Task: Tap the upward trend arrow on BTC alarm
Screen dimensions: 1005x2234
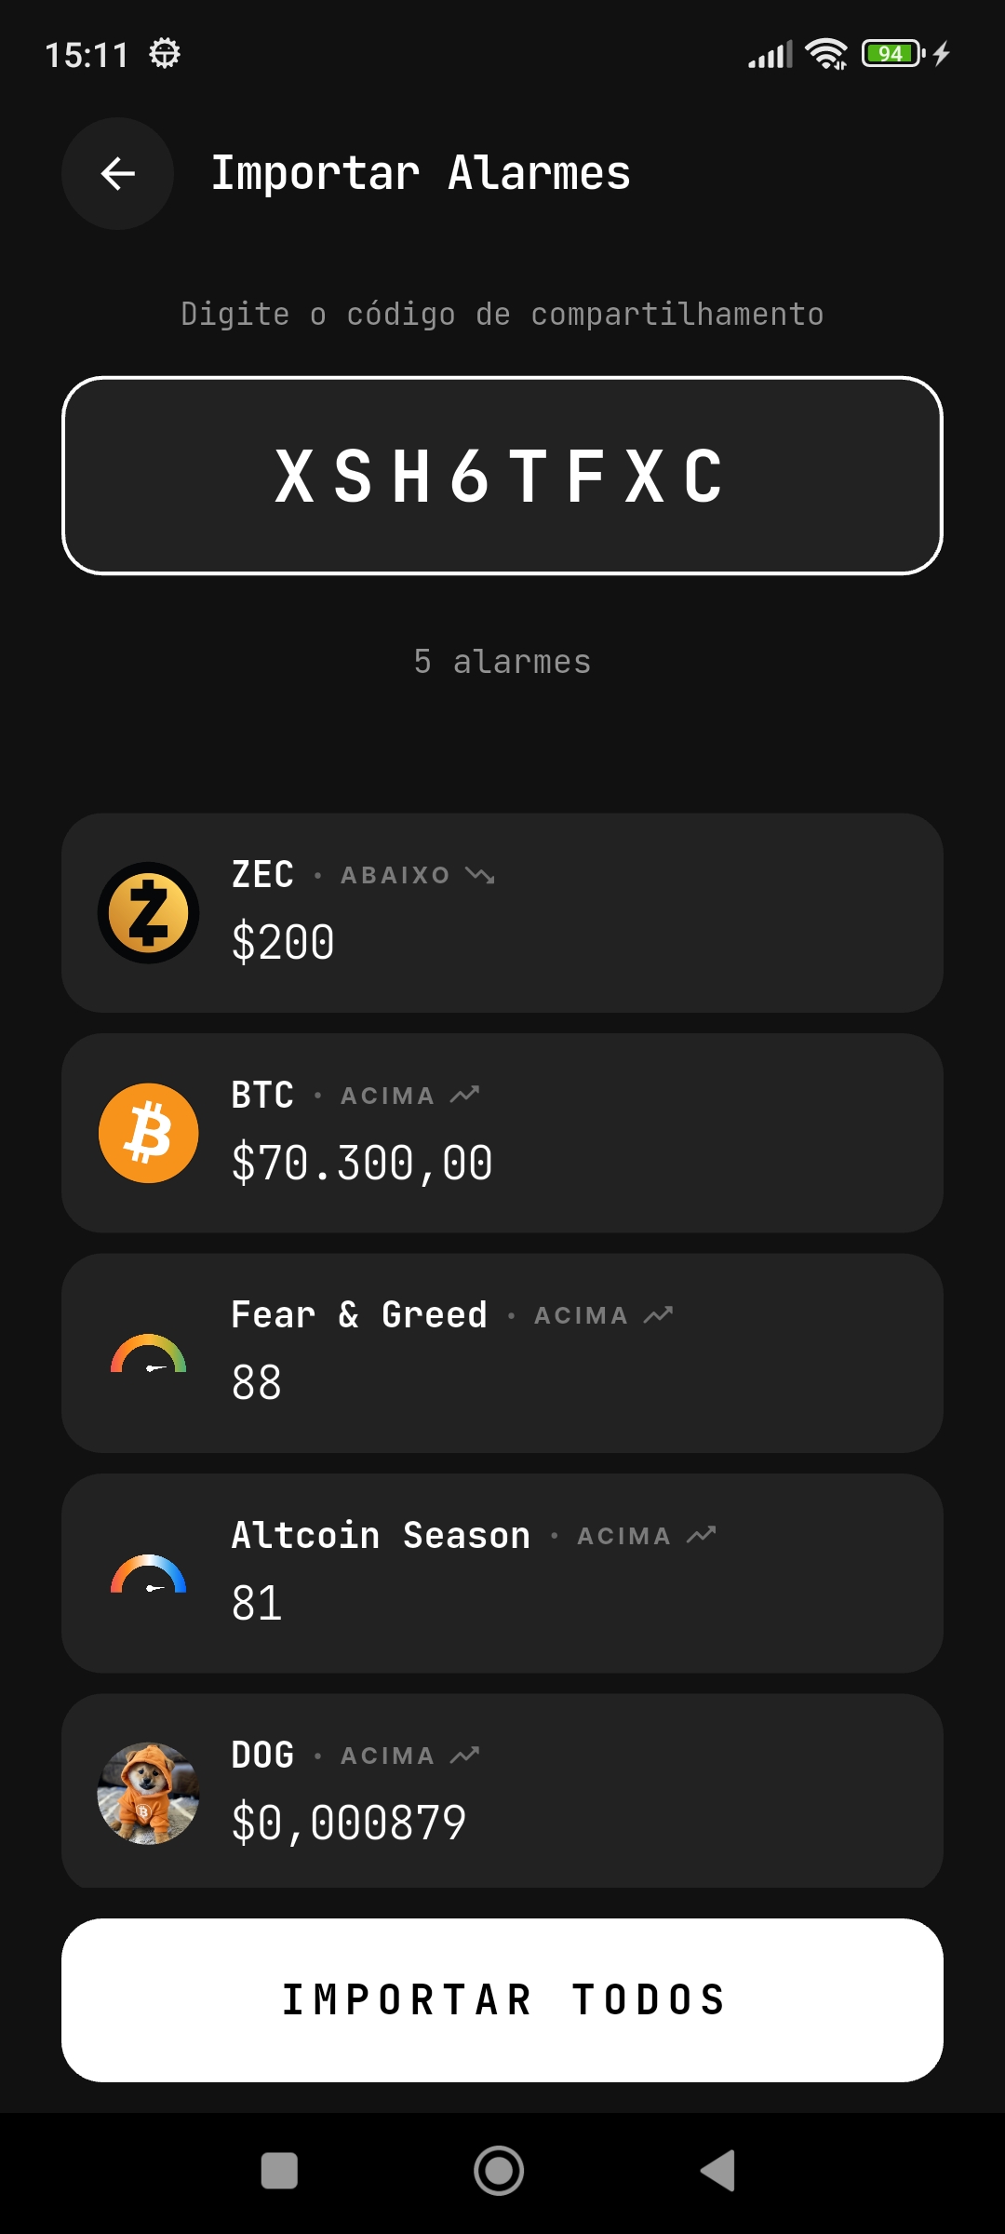Action: click(x=464, y=1096)
